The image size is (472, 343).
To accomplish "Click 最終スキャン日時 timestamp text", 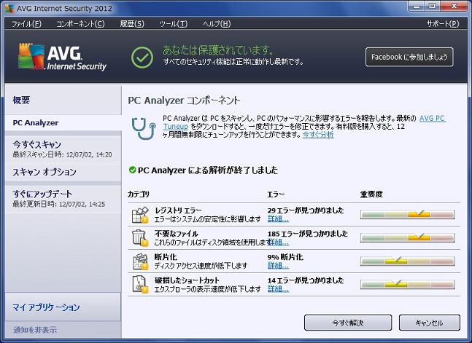I will click(62, 154).
